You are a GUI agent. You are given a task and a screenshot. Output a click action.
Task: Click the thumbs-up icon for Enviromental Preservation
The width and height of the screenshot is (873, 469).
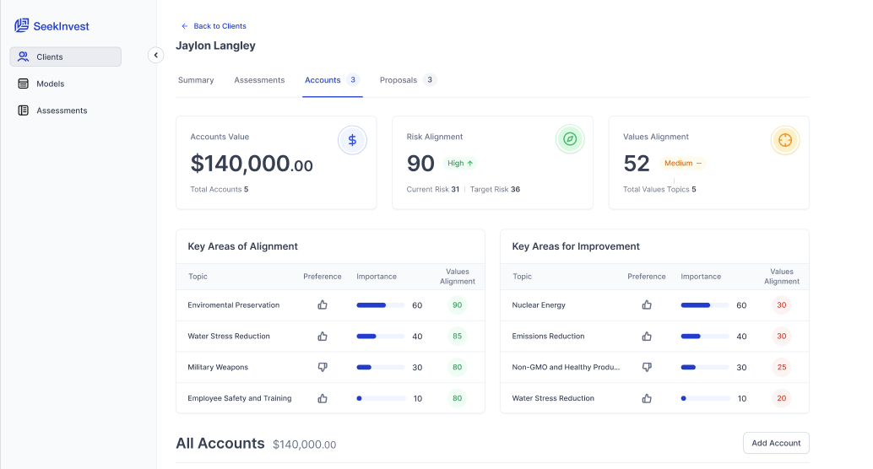pyautogui.click(x=323, y=305)
